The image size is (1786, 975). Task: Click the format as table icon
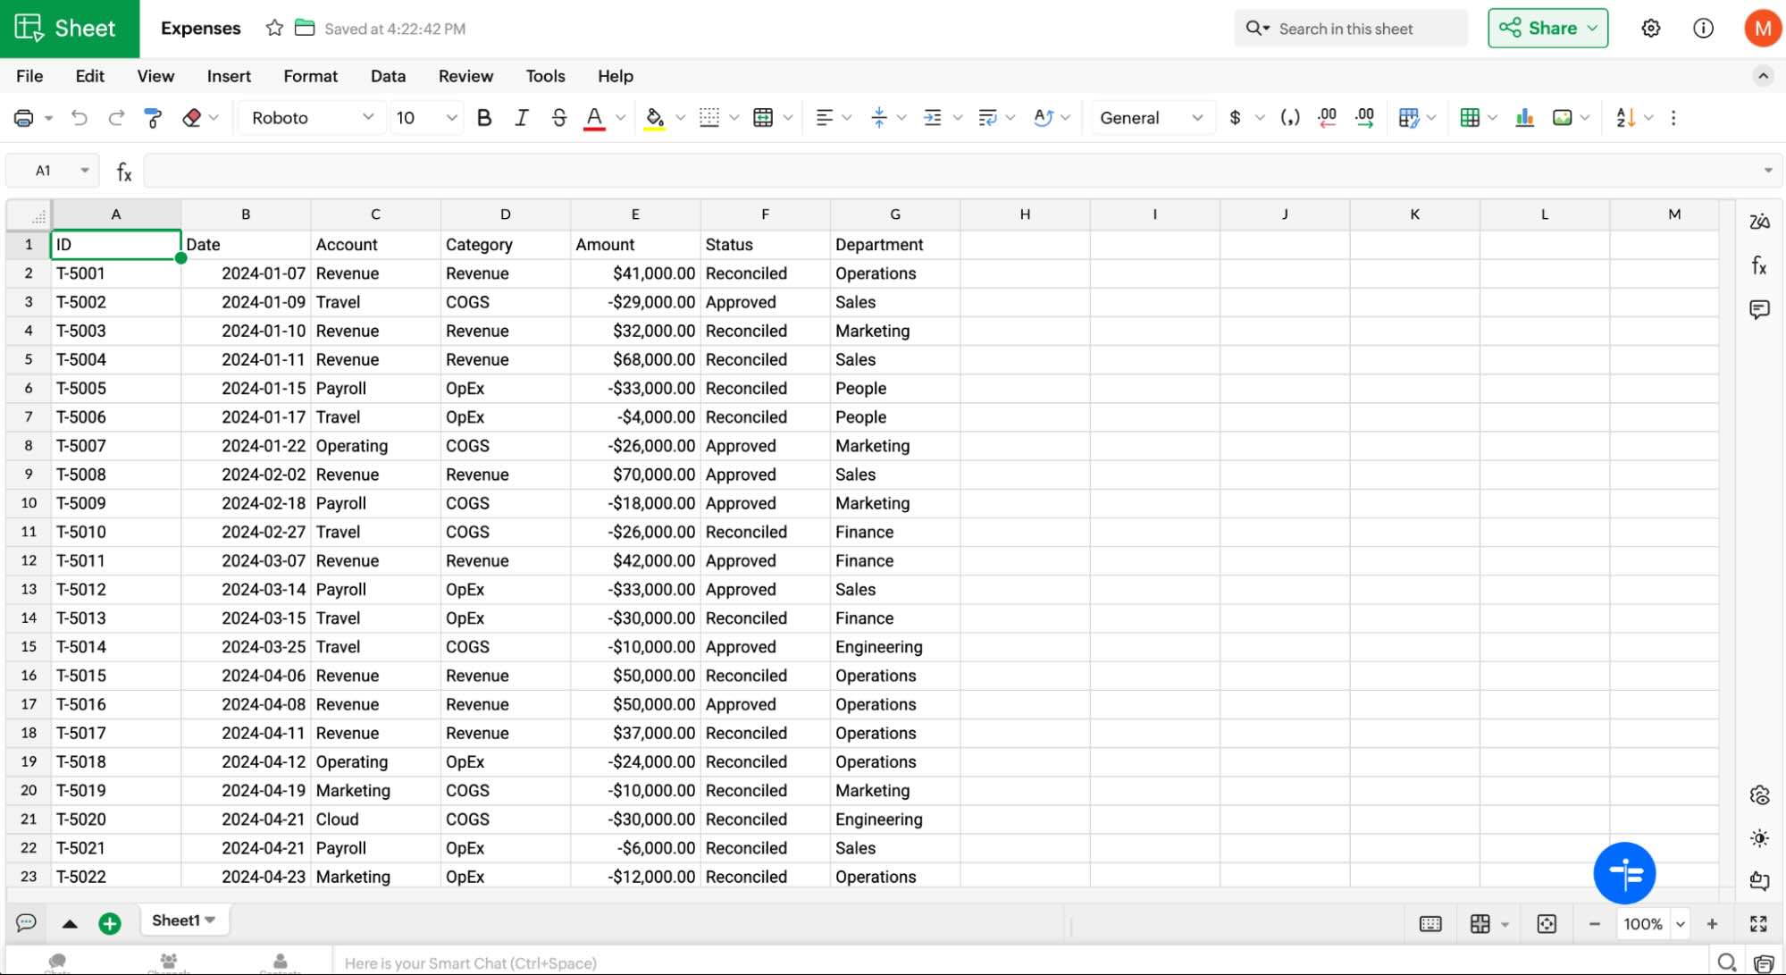1470,118
